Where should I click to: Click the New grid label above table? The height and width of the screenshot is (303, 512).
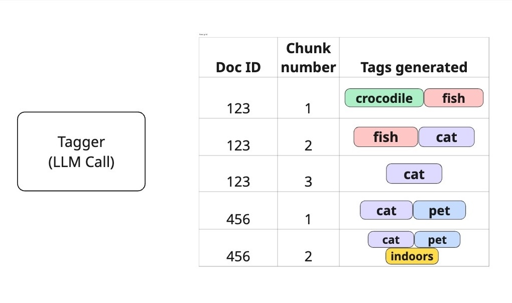click(x=203, y=34)
